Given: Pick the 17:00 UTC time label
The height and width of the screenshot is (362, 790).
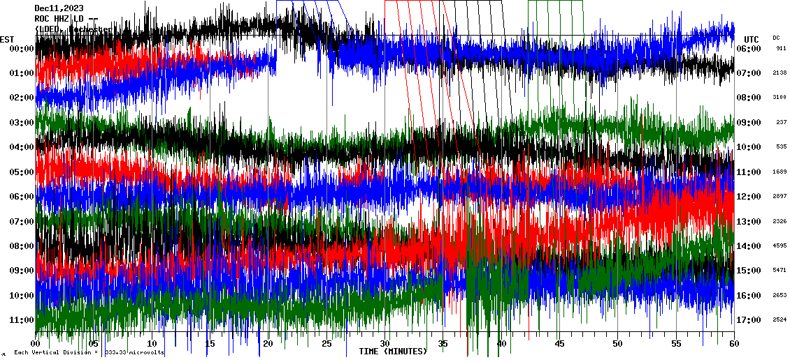Looking at the screenshot, I should 748,320.
